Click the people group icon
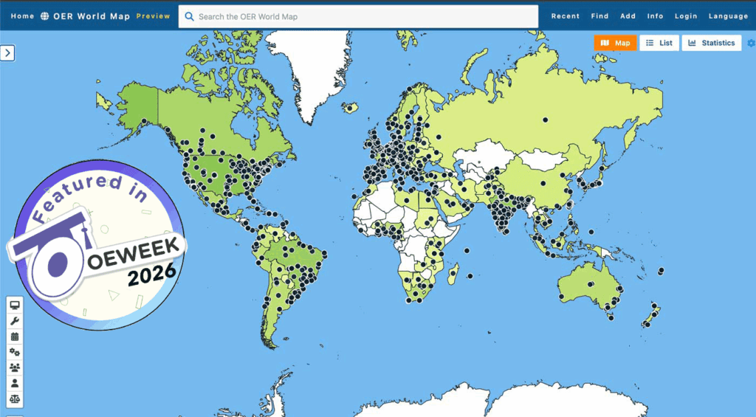Image resolution: width=756 pixels, height=417 pixels. click(15, 368)
